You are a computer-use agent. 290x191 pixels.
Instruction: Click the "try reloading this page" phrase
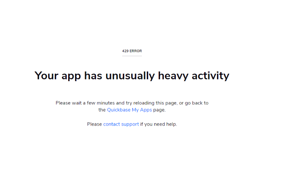152,103
